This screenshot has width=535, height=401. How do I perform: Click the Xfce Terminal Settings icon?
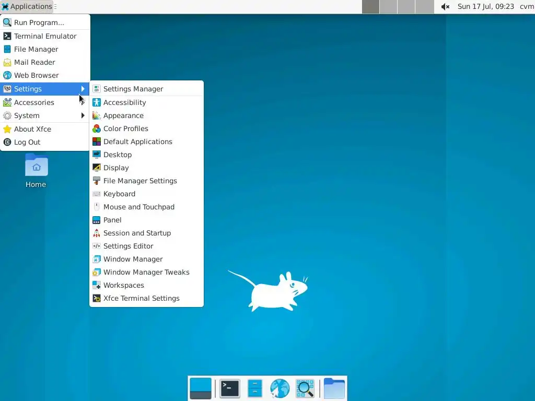pos(97,298)
